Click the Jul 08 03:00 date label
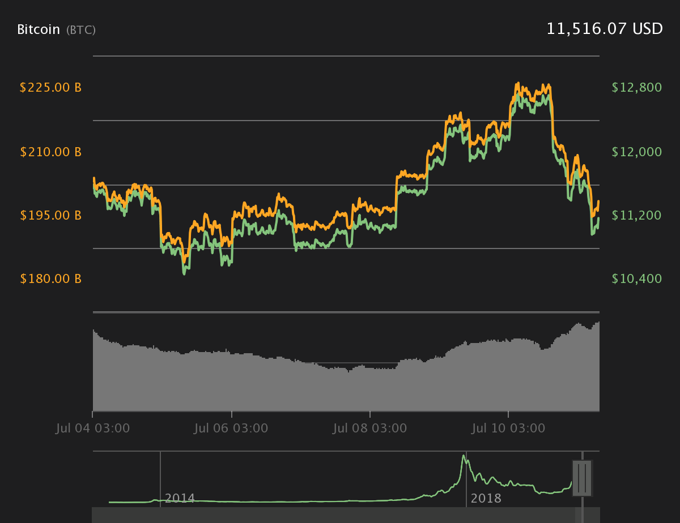The width and height of the screenshot is (680, 523). [370, 428]
